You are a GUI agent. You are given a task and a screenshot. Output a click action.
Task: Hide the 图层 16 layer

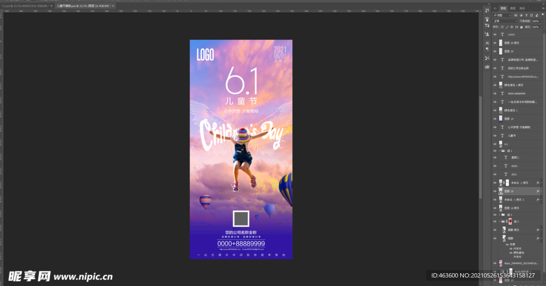495,191
